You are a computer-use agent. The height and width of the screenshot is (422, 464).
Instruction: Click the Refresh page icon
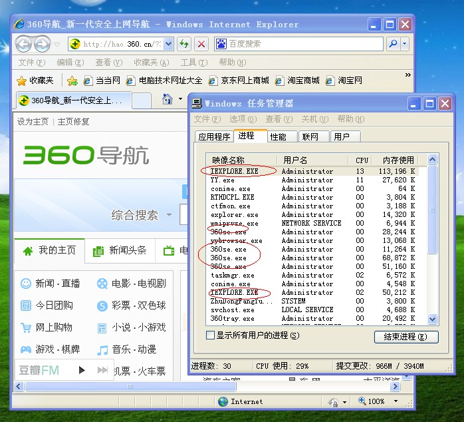(x=184, y=44)
